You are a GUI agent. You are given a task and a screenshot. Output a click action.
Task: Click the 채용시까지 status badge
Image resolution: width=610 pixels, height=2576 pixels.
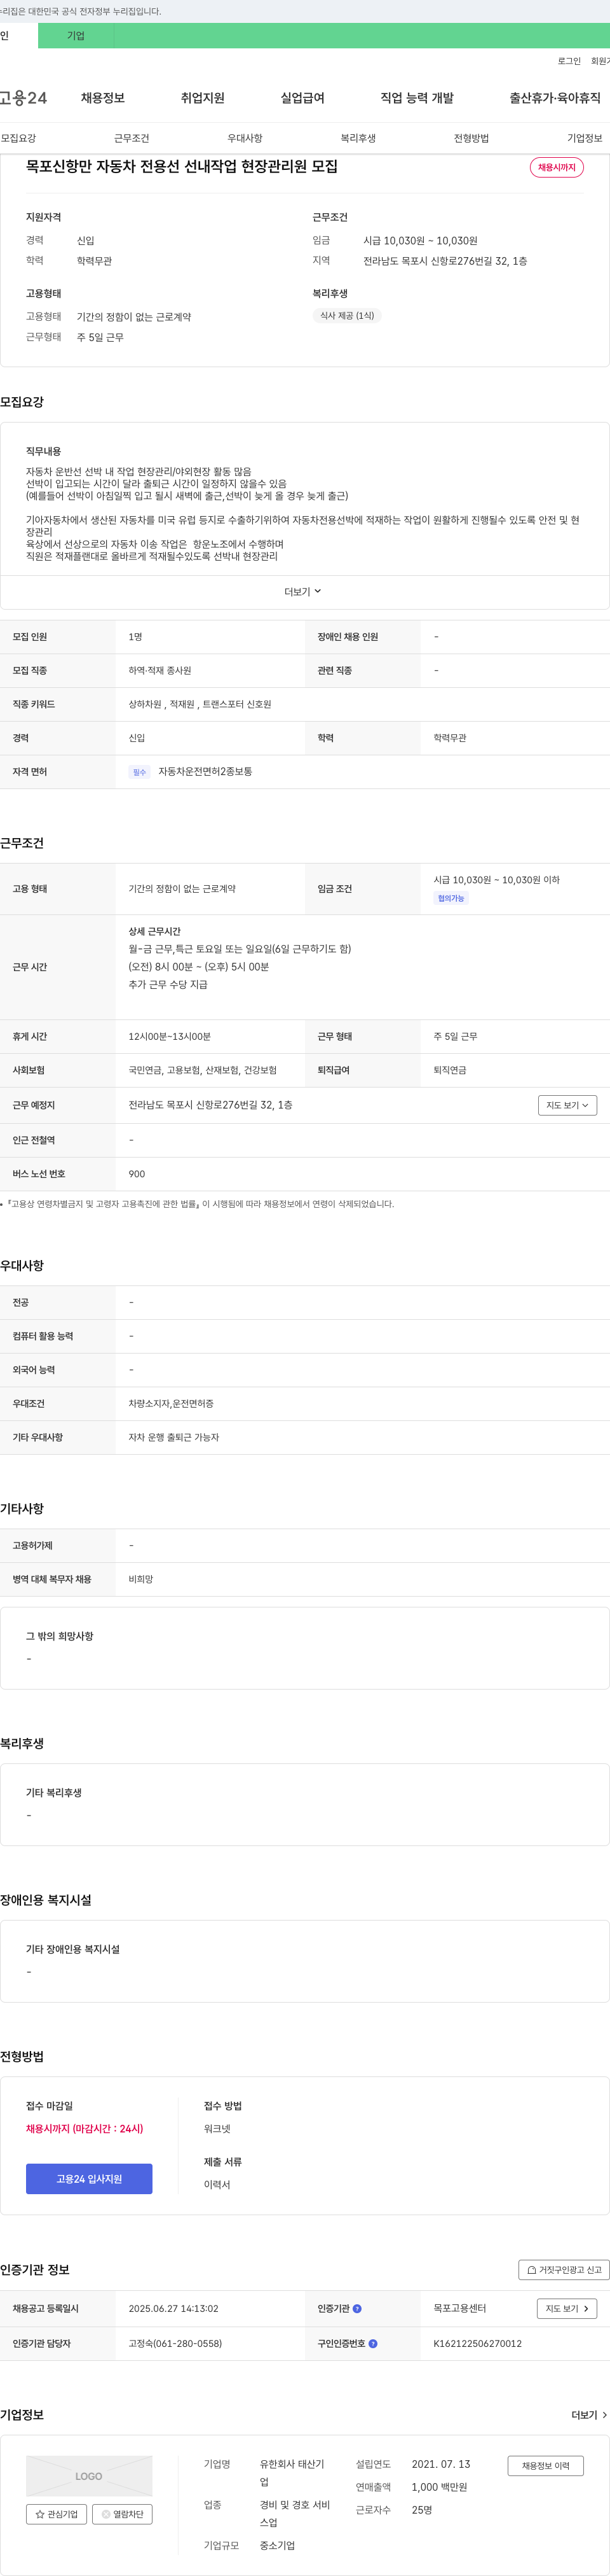[x=557, y=167]
